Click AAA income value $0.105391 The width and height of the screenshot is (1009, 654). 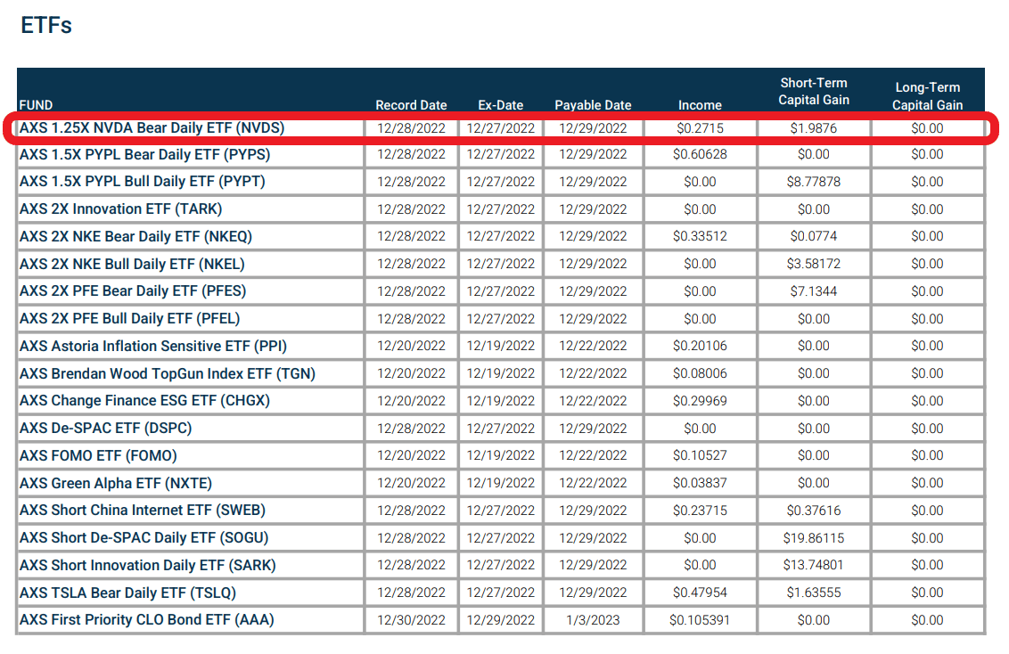700,620
